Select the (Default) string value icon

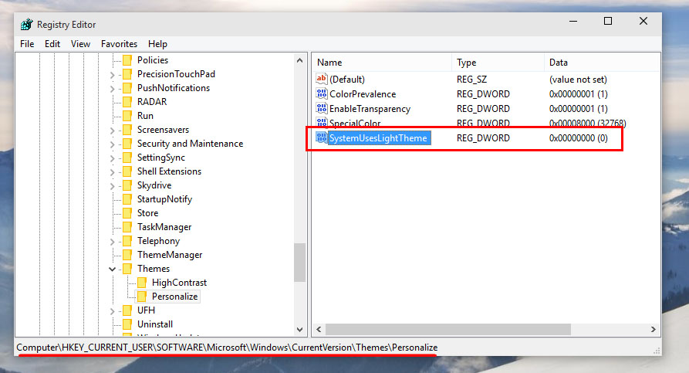(322, 80)
